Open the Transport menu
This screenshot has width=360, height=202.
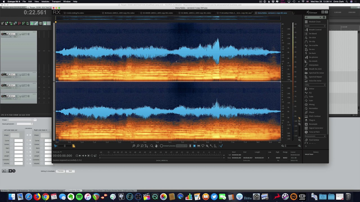56,2
